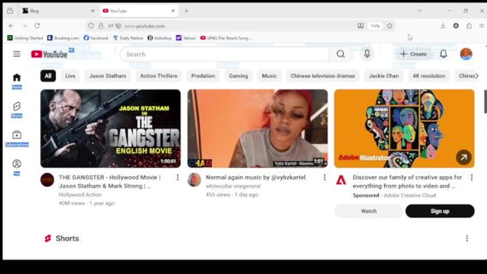Open Yahoo bookmark
Screen dimensions: 487x274
click(x=186, y=38)
